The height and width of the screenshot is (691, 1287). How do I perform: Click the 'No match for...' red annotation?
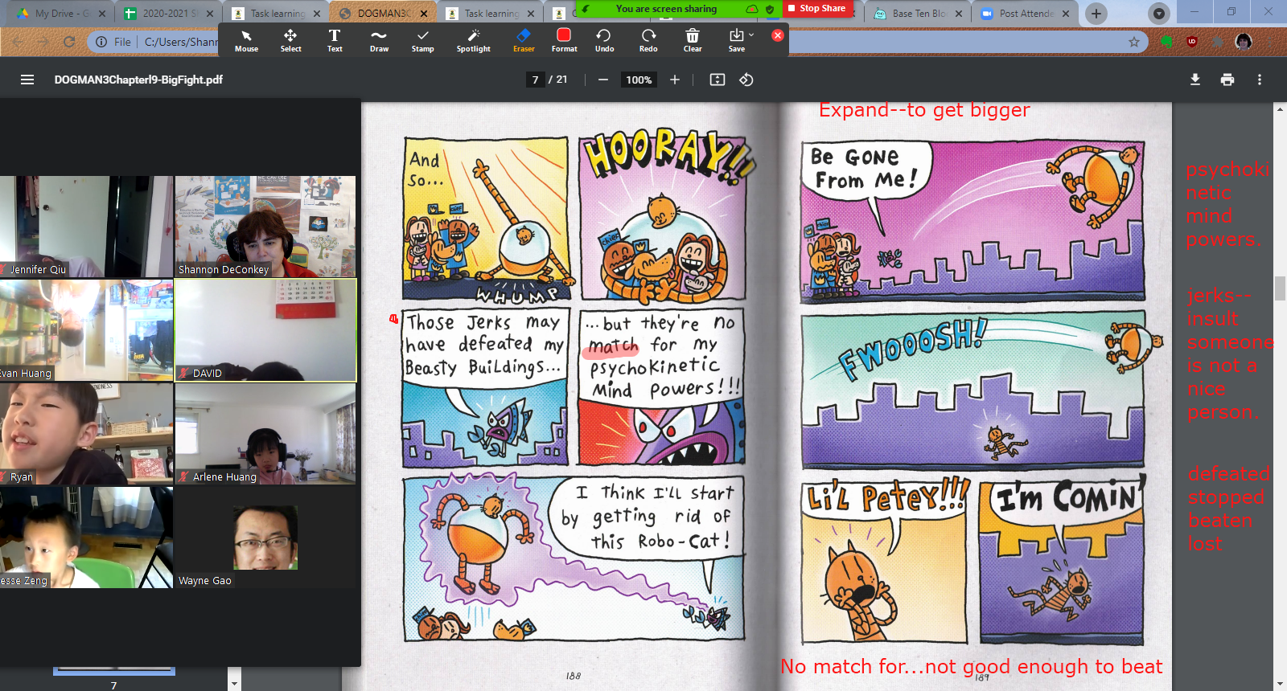[x=971, y=667]
